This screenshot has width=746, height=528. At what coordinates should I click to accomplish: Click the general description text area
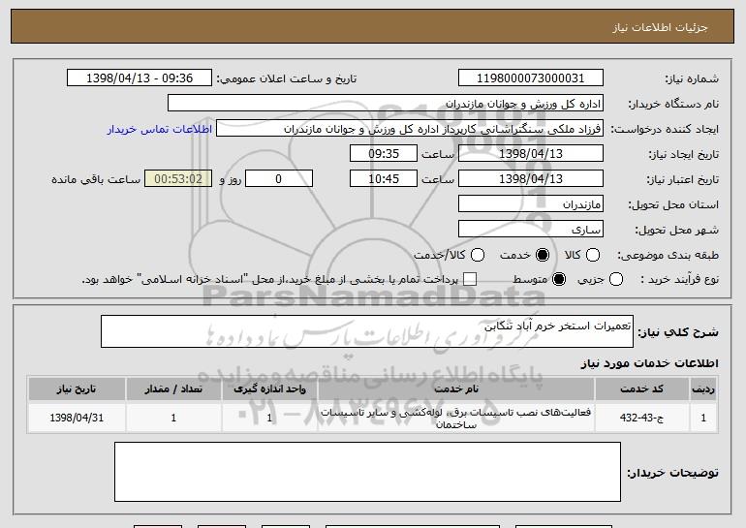[x=367, y=331]
